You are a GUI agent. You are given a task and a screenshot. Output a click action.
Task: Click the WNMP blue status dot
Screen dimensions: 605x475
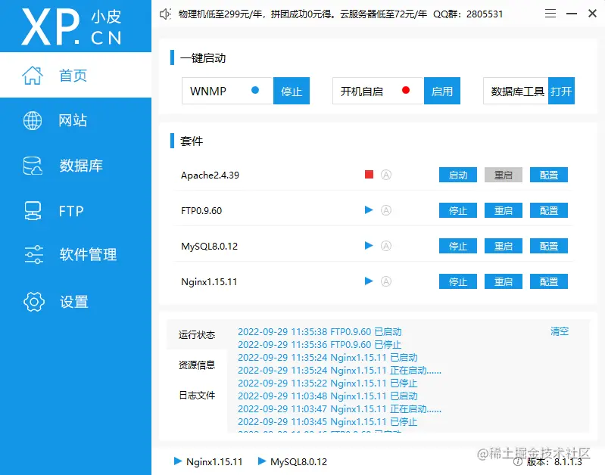(x=255, y=90)
